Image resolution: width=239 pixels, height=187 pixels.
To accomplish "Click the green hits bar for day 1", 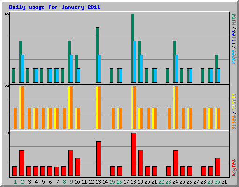I will [14, 75].
